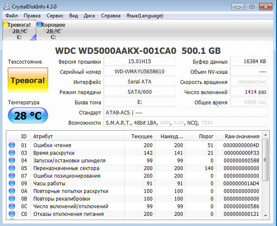Click the status orb for C0 Отказы отключения питания
Viewport: 277px width, 226px height.
(12, 214)
